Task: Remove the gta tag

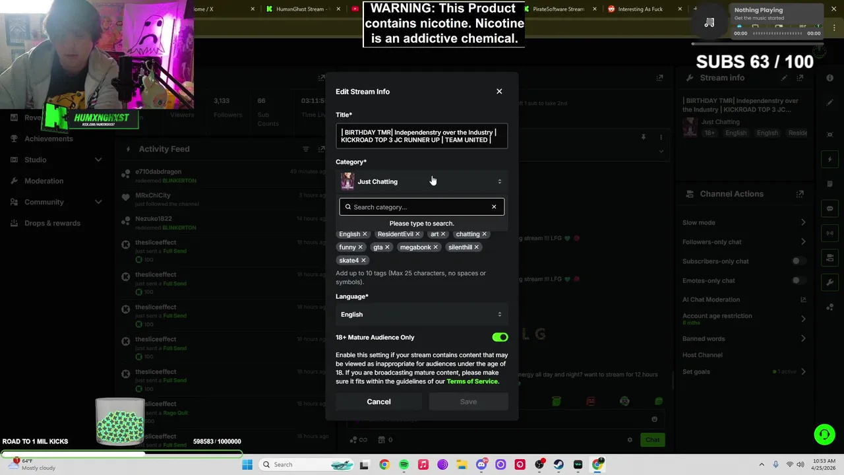Action: pyautogui.click(x=387, y=247)
